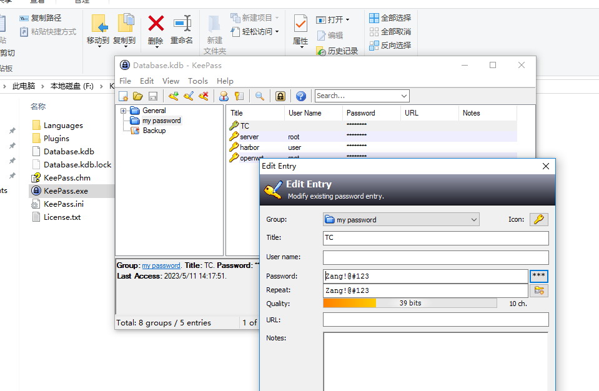This screenshot has width=599, height=391.
Task: Click the Explorer Rename (重命名) icon
Action: (182, 30)
